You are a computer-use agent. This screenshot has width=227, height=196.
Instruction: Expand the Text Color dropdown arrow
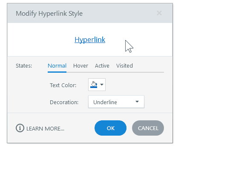click(x=102, y=85)
